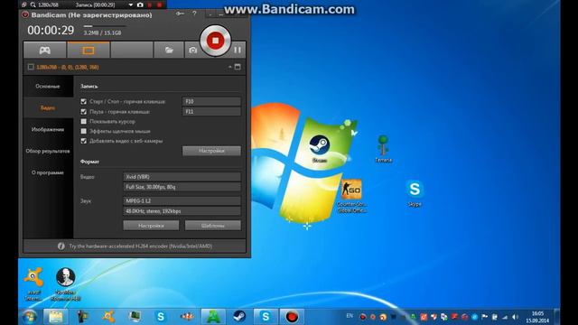Click Bandicam red icon in taskbar

click(x=292, y=317)
